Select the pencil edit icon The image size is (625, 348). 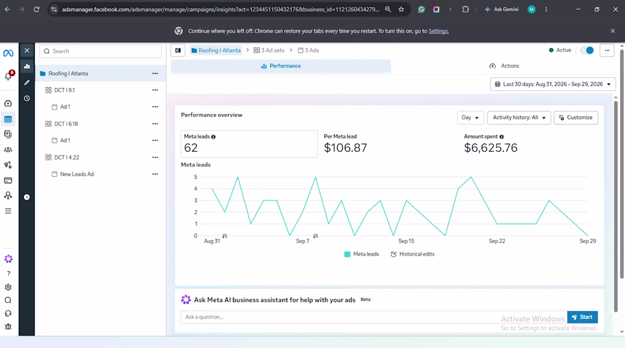27,82
